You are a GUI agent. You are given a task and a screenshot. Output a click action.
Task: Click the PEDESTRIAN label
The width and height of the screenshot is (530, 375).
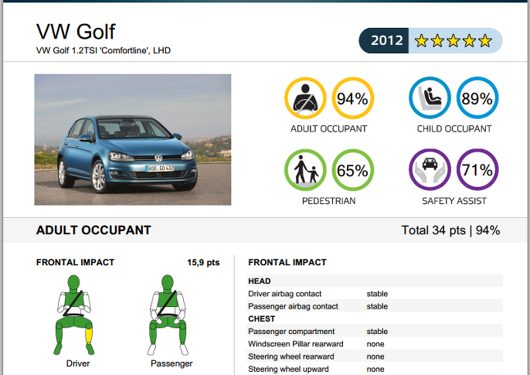[328, 201]
